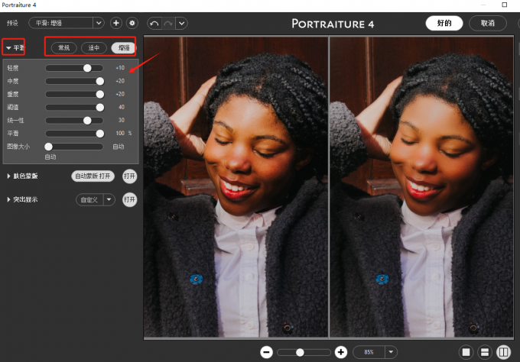This screenshot has height=362, width=520.
Task: Click the 自动蒙版 打开 button
Action: click(93, 176)
